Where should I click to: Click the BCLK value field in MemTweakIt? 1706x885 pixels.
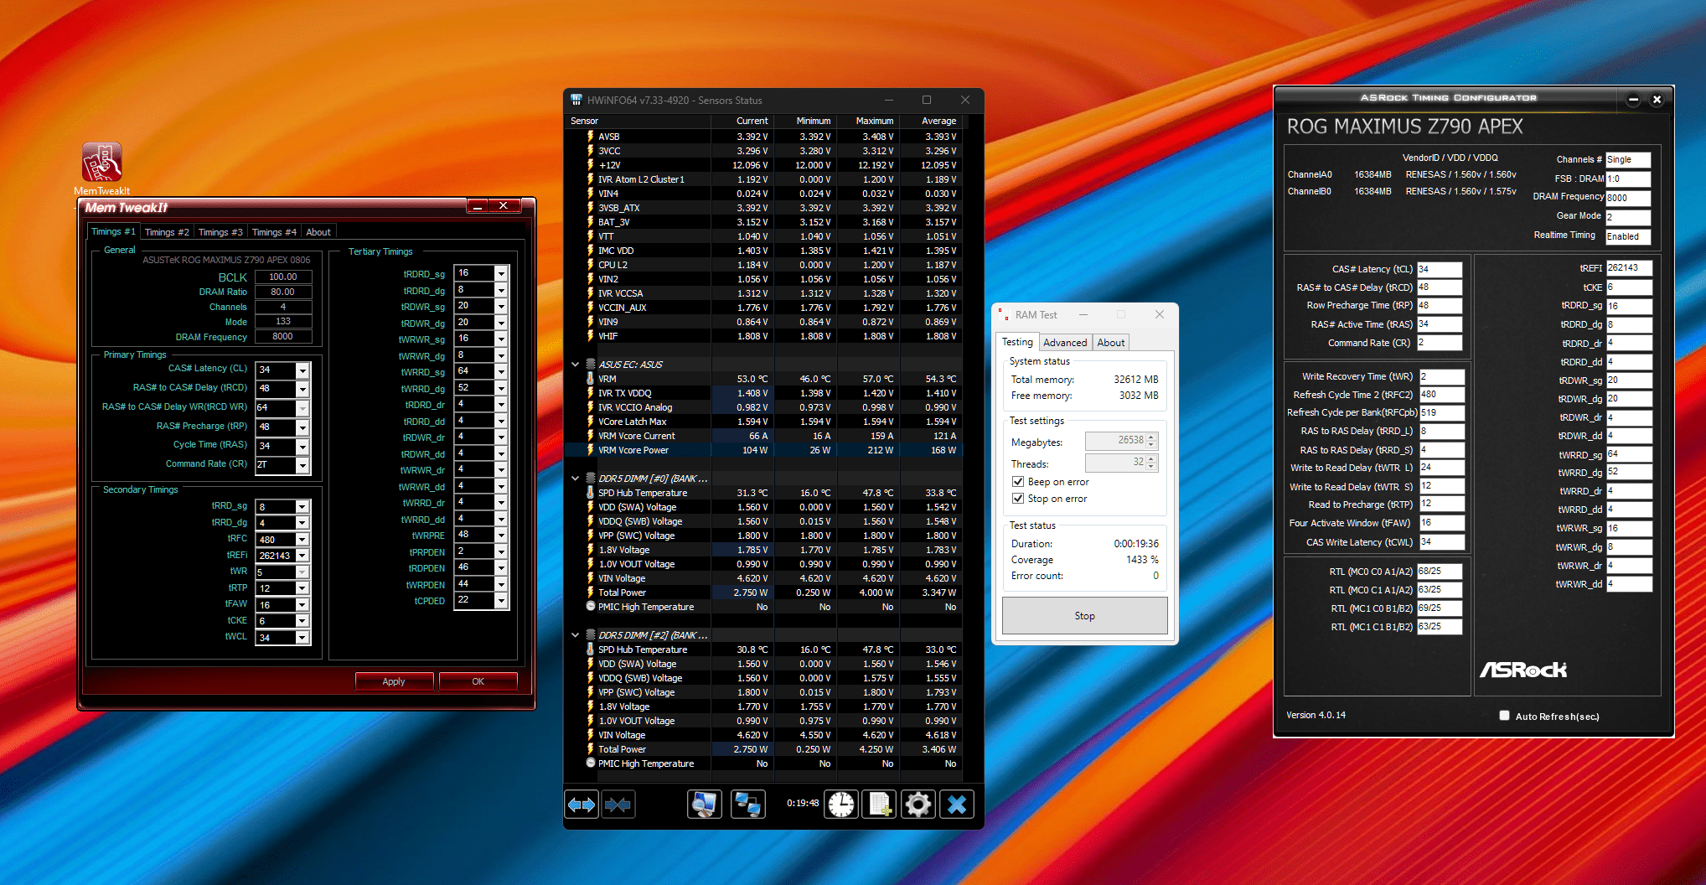(283, 277)
